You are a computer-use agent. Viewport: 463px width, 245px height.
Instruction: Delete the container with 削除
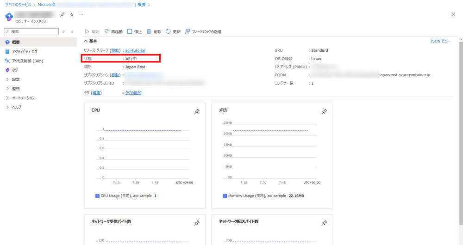pyautogui.click(x=154, y=31)
